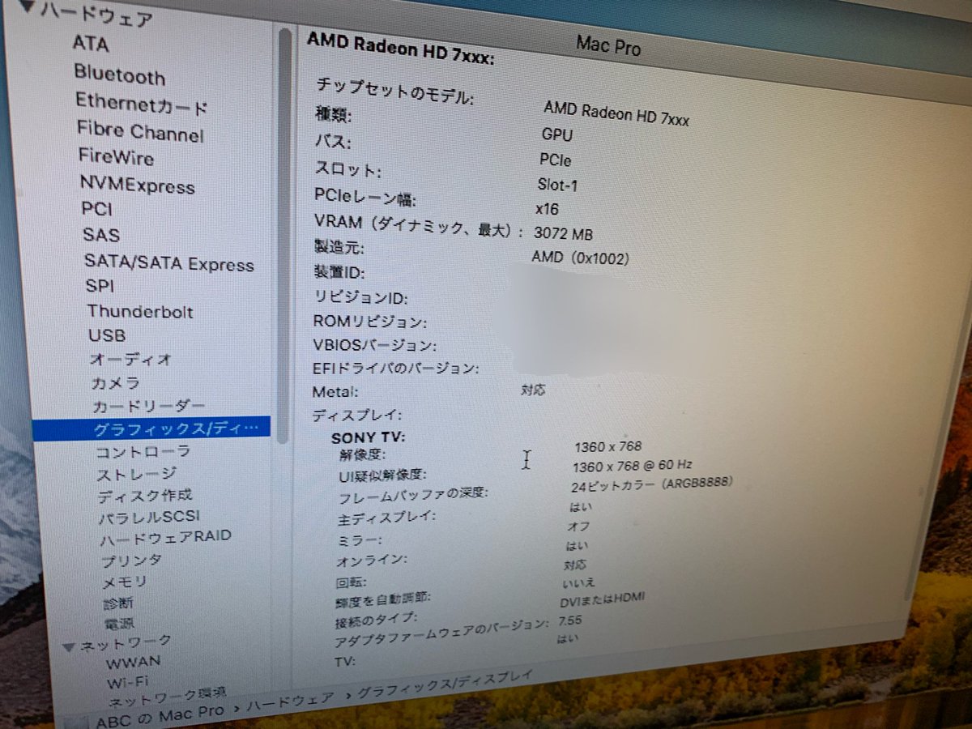Open the Ethernetカード entry
972x729 pixels.
pyautogui.click(x=142, y=104)
